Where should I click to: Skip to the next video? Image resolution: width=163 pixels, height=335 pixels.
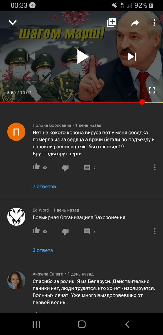click(x=132, y=57)
